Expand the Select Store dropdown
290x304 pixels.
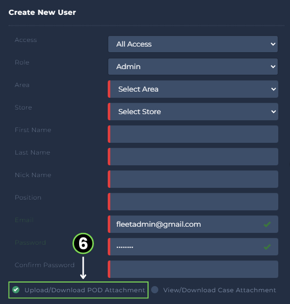tap(193, 112)
